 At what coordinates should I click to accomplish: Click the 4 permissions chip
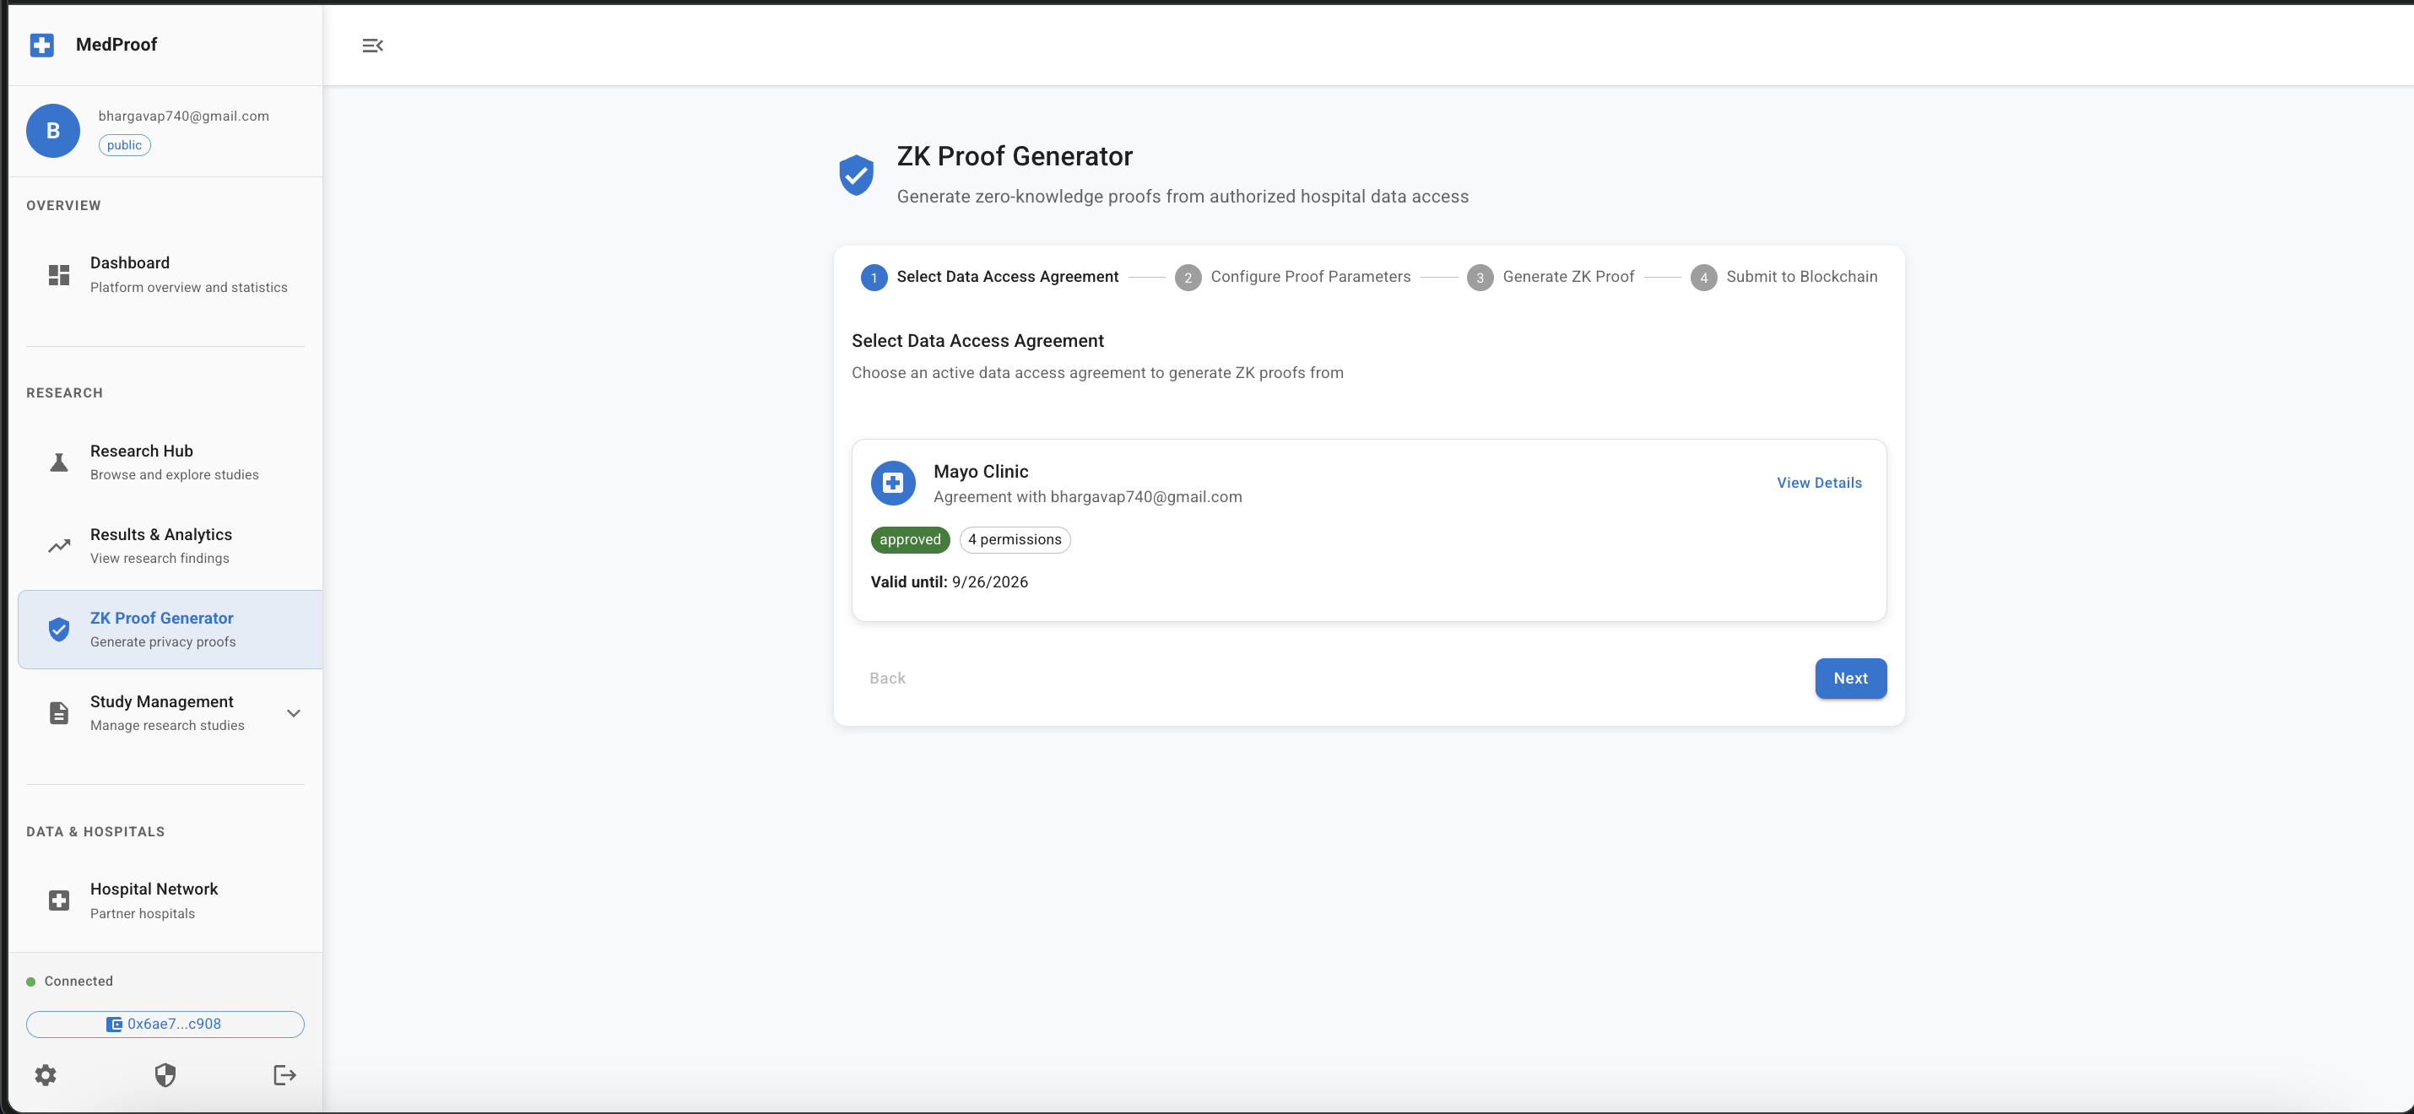click(x=1014, y=539)
